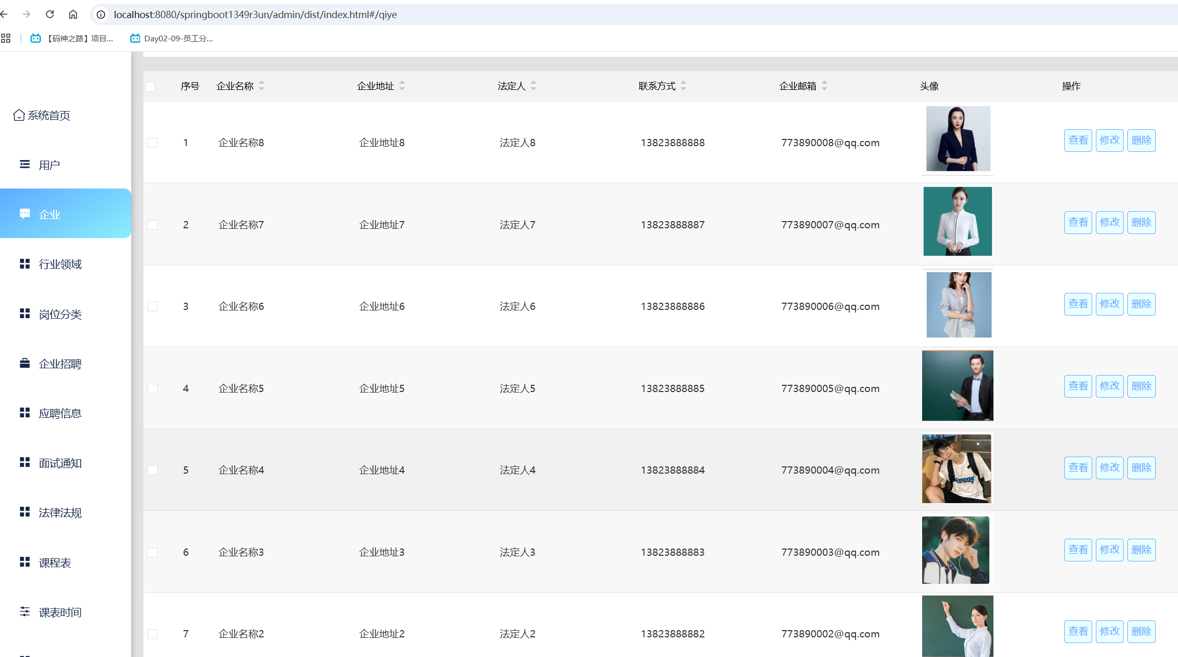Click the briefcase icon beside 企业招聘
This screenshot has height=657, width=1178.
click(25, 363)
